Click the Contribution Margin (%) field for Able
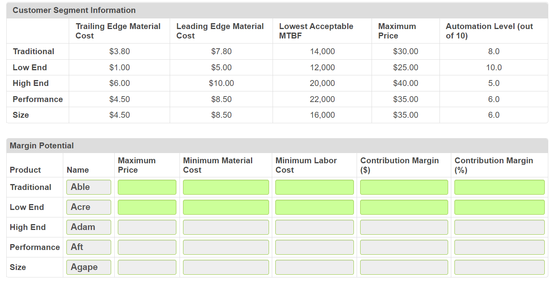The width and height of the screenshot is (553, 281). (499, 187)
